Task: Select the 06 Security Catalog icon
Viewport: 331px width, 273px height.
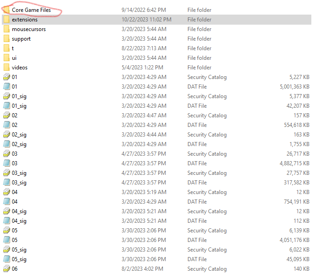Action: pyautogui.click(x=6, y=269)
